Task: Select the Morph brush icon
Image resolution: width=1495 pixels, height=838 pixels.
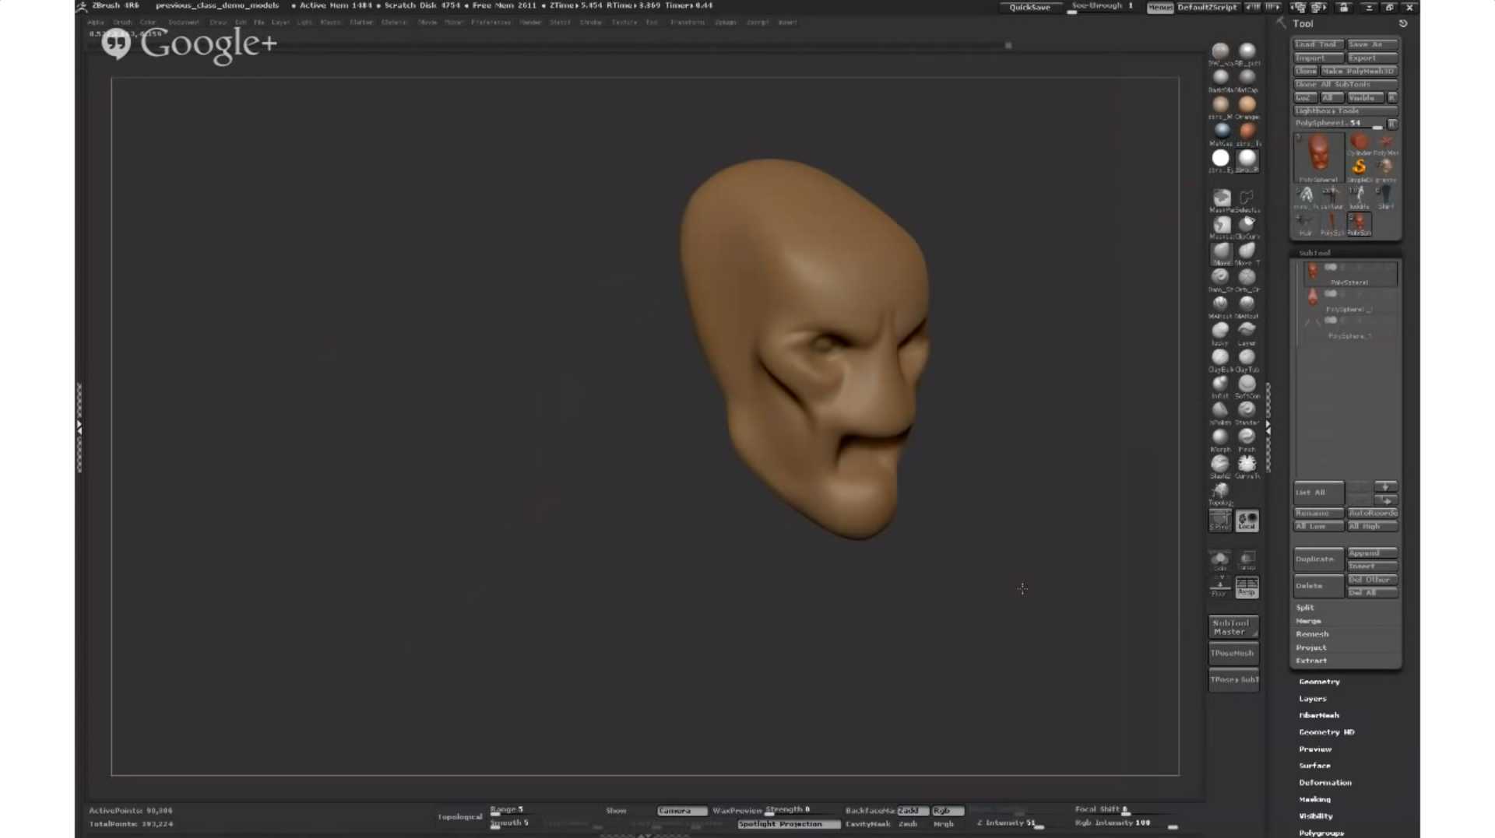Action: (1220, 437)
